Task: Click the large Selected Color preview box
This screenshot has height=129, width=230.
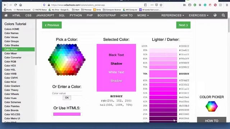Action: point(116,68)
